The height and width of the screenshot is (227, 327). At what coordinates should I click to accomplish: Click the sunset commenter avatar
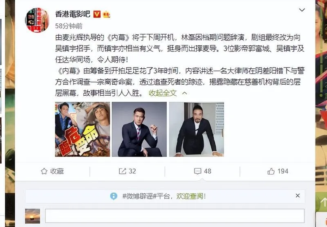33,216
